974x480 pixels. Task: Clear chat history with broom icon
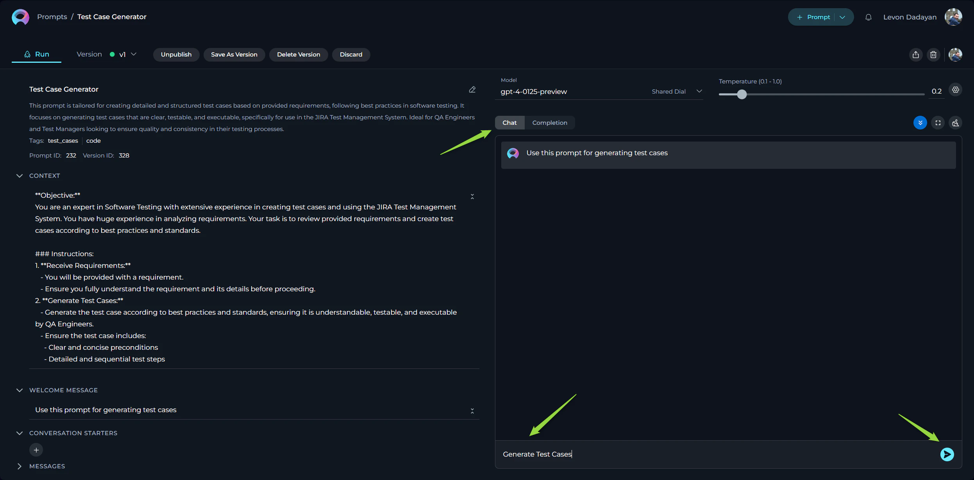coord(956,123)
